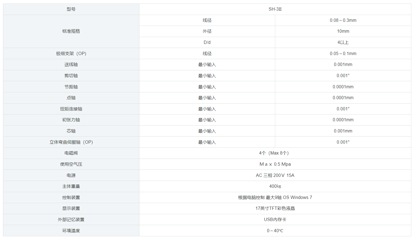The image size is (414, 239).
Task: Click 最小输入 in the 点轴 row
Action: (x=207, y=98)
